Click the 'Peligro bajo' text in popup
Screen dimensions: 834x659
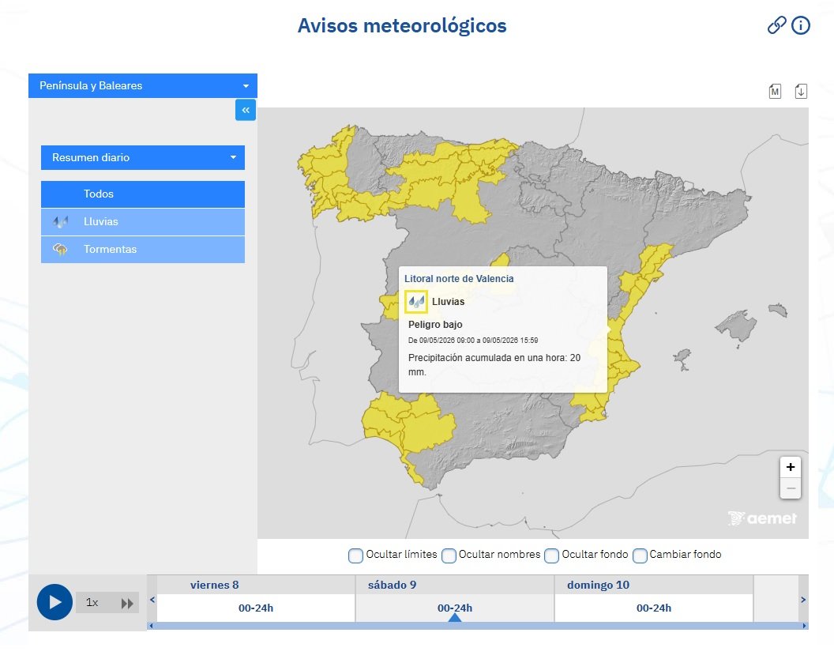click(435, 325)
